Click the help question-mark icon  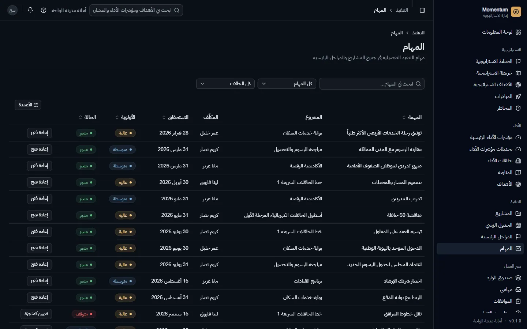coord(44,10)
